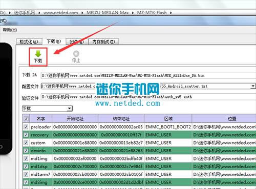Toggle the select-all header checkbox
Image resolution: width=256 pixels, height=189 pixels.
coord(26,119)
